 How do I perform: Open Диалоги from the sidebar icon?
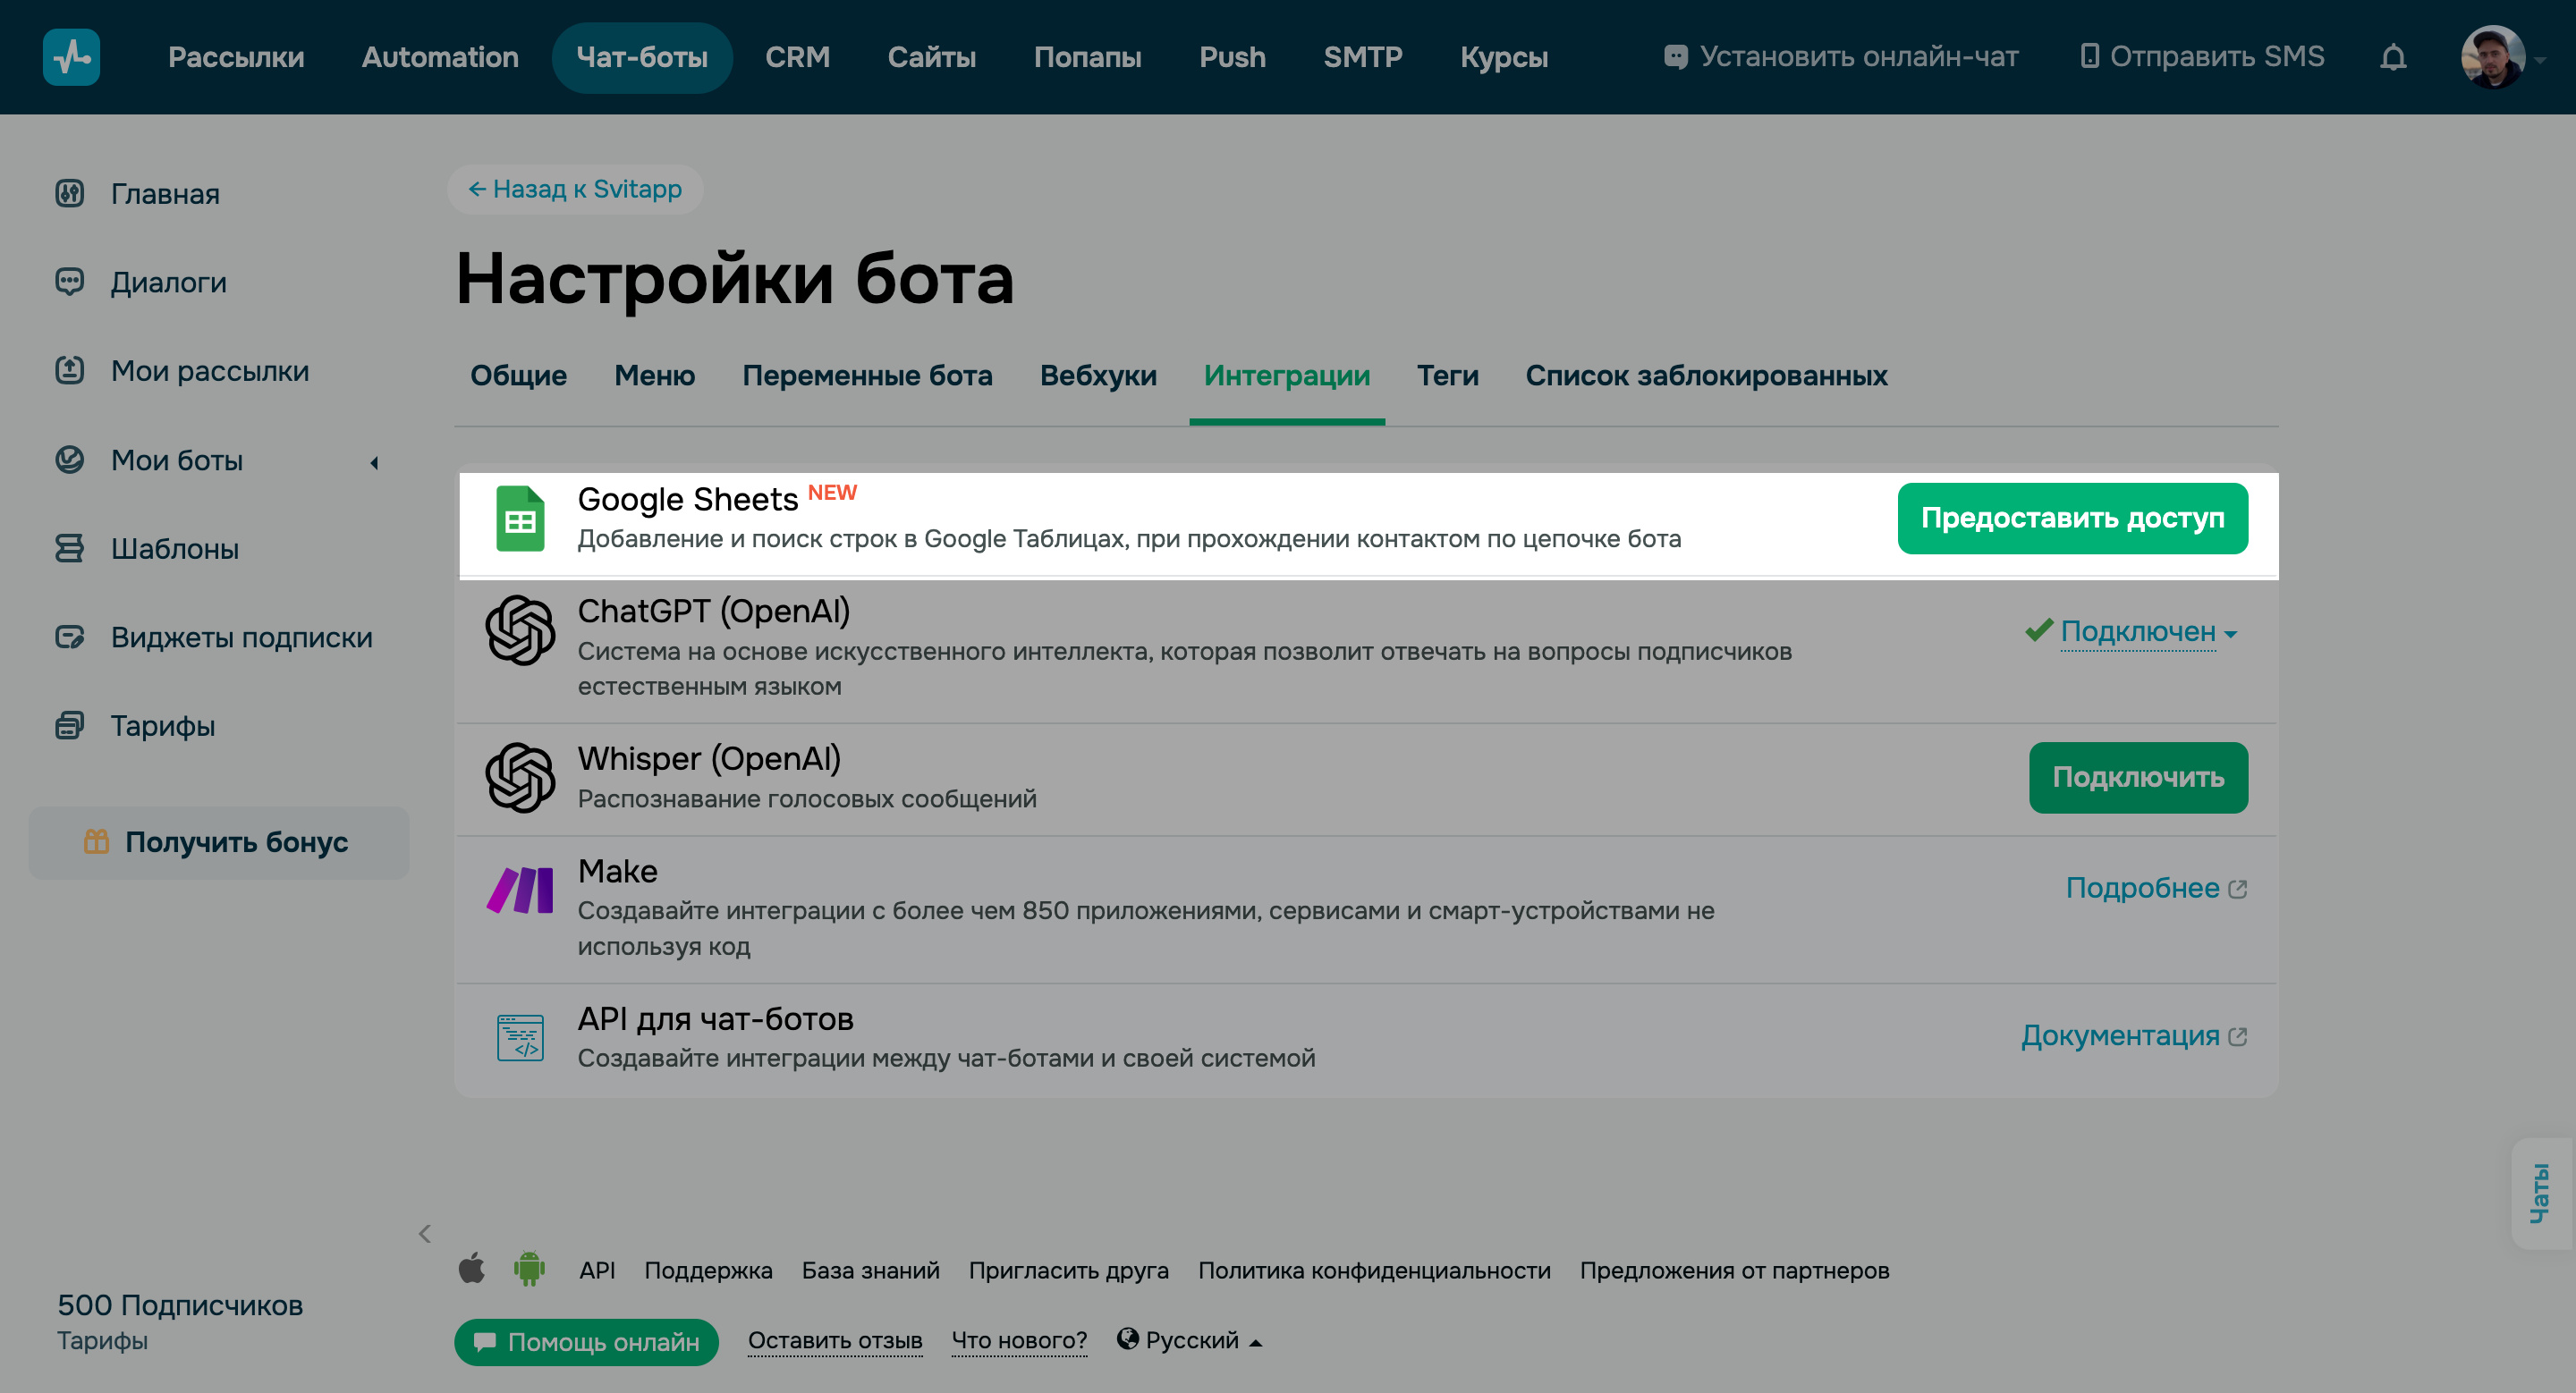70,282
